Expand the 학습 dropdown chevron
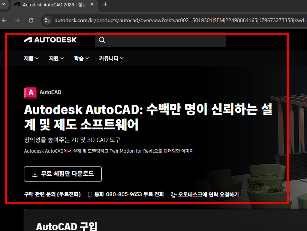 [x=87, y=58]
